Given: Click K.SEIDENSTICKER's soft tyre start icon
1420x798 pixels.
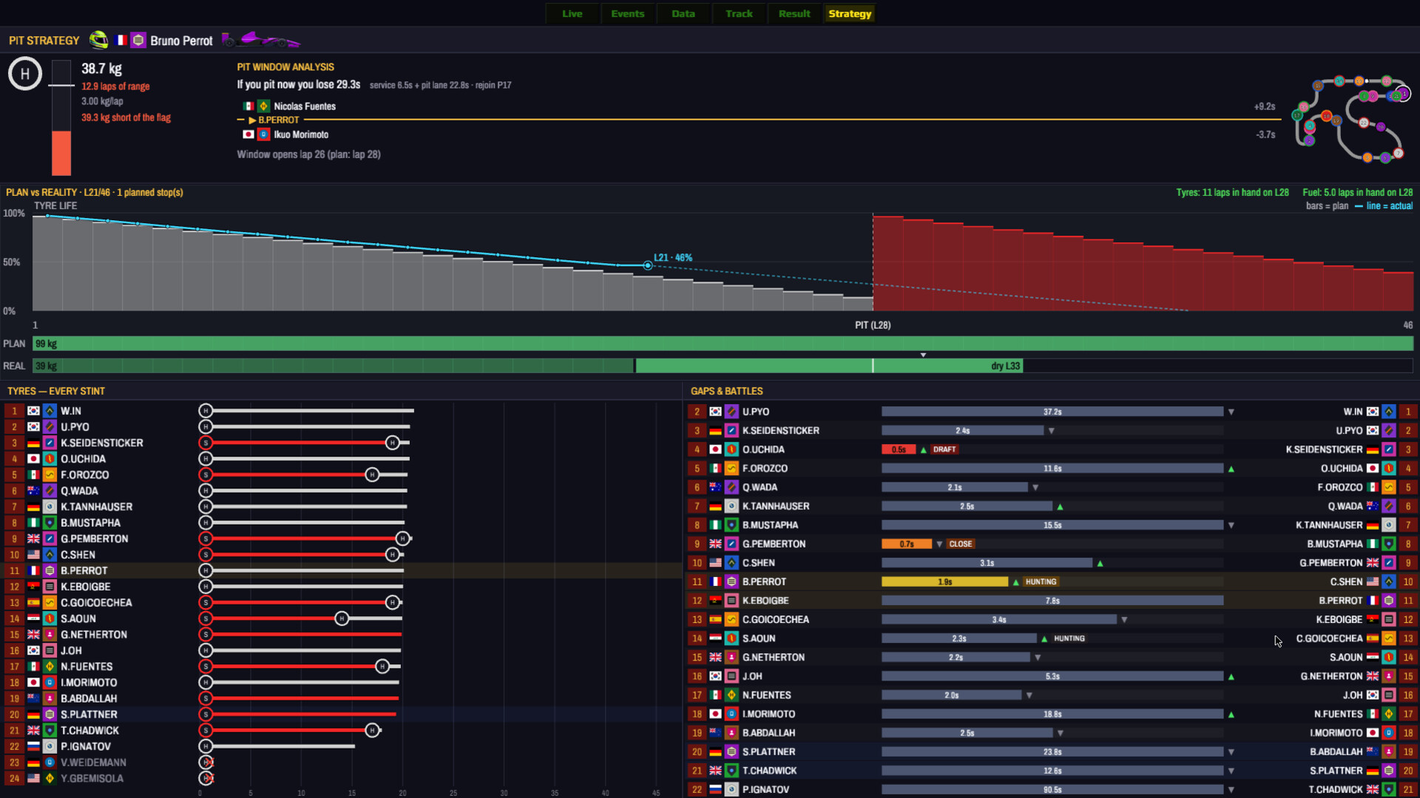Looking at the screenshot, I should [206, 443].
